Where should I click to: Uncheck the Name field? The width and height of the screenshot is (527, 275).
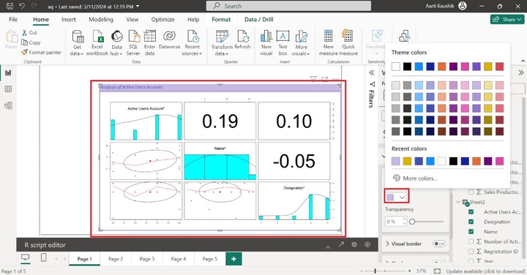pos(471,232)
